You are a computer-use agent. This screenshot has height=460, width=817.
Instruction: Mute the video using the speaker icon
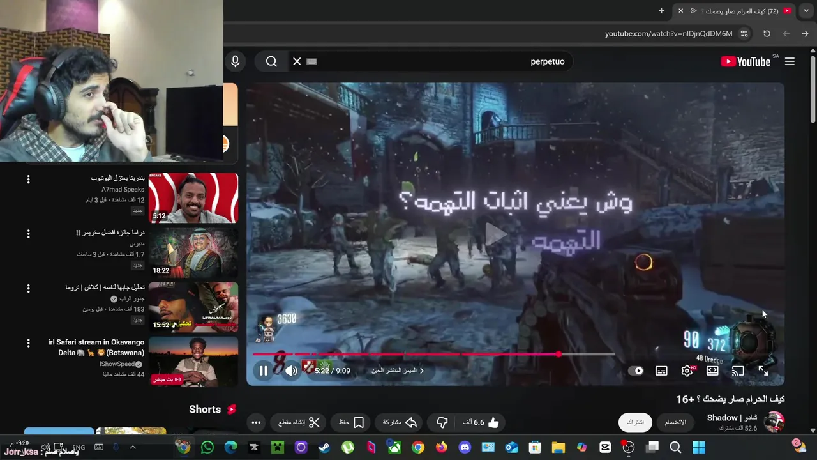(x=291, y=371)
